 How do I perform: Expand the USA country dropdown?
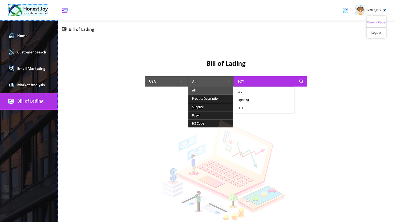(x=166, y=81)
